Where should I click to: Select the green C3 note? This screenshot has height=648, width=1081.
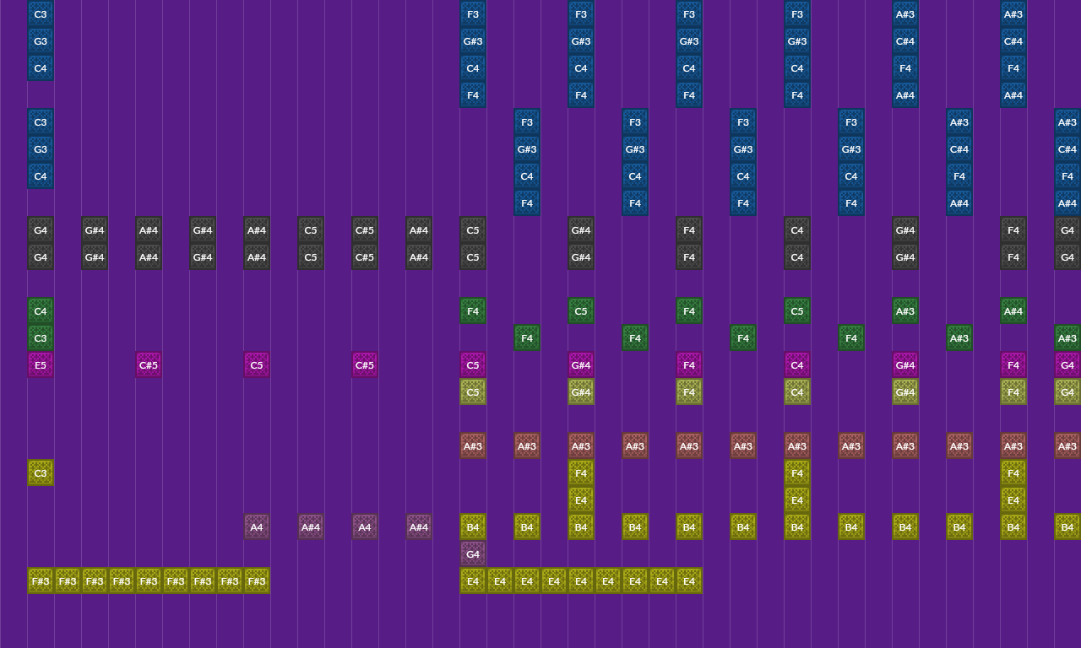[x=41, y=338]
